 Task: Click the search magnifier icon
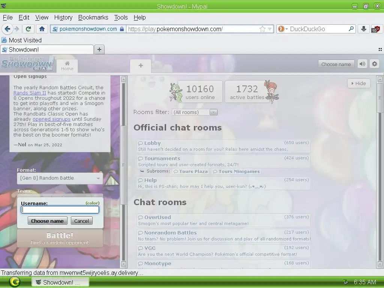pos(351,29)
